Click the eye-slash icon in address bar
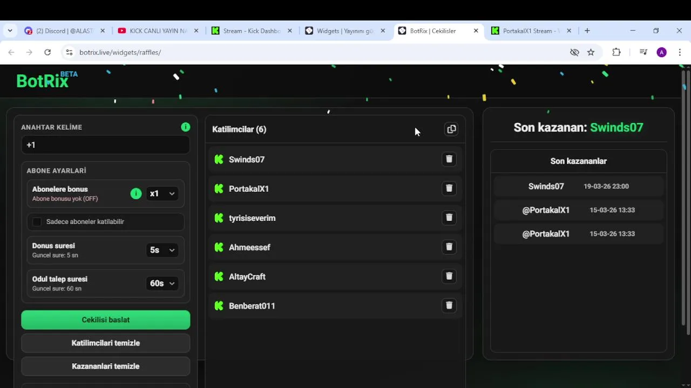 pyautogui.click(x=574, y=52)
